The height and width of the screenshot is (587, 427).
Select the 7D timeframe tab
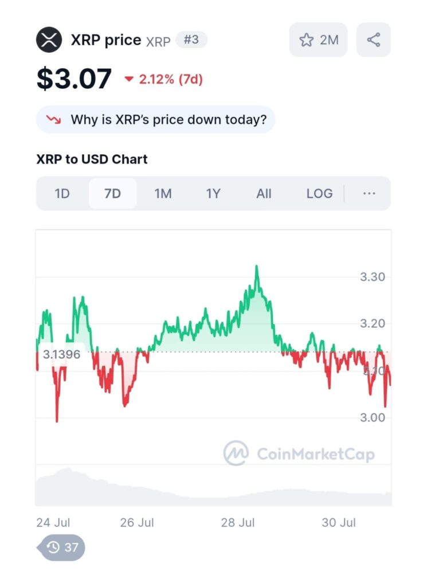[x=112, y=194]
